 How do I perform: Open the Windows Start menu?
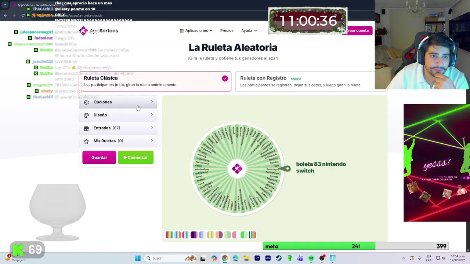point(138,258)
